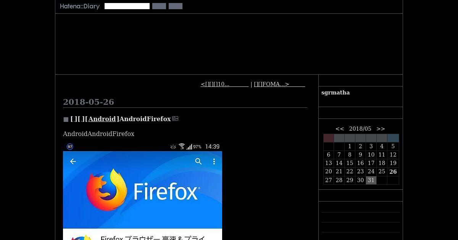Select day 12 in calendar

393,155
